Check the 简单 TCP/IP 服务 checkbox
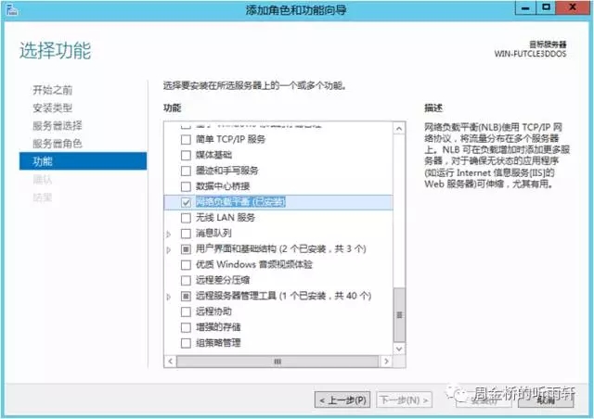594x419 pixels. (186, 140)
